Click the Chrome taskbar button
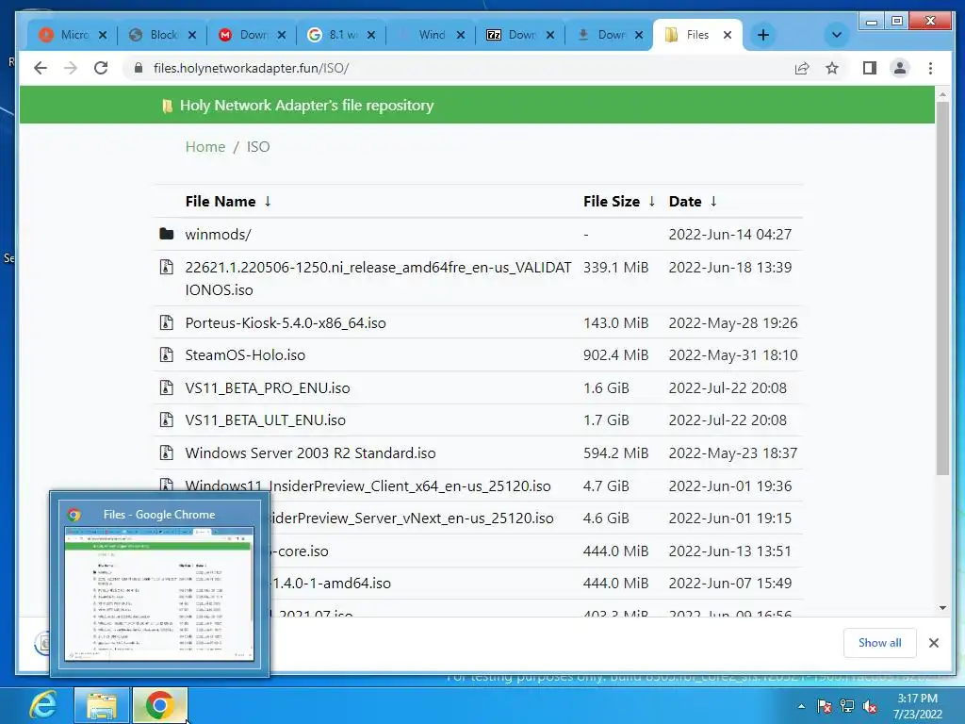This screenshot has width=965, height=724. (159, 705)
